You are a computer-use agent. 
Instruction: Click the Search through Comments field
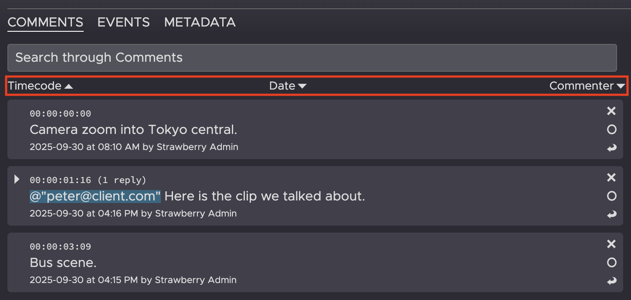coord(312,57)
